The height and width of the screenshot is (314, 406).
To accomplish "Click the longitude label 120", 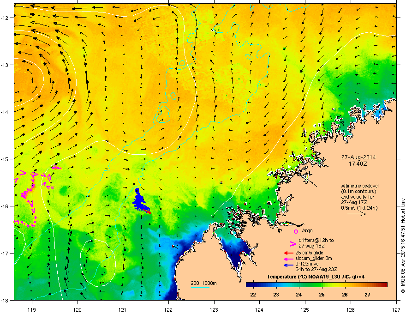I will [x=78, y=309].
